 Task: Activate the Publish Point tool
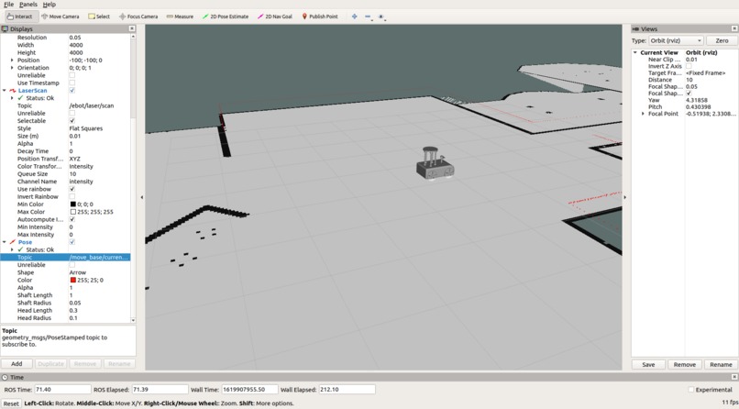(320, 17)
